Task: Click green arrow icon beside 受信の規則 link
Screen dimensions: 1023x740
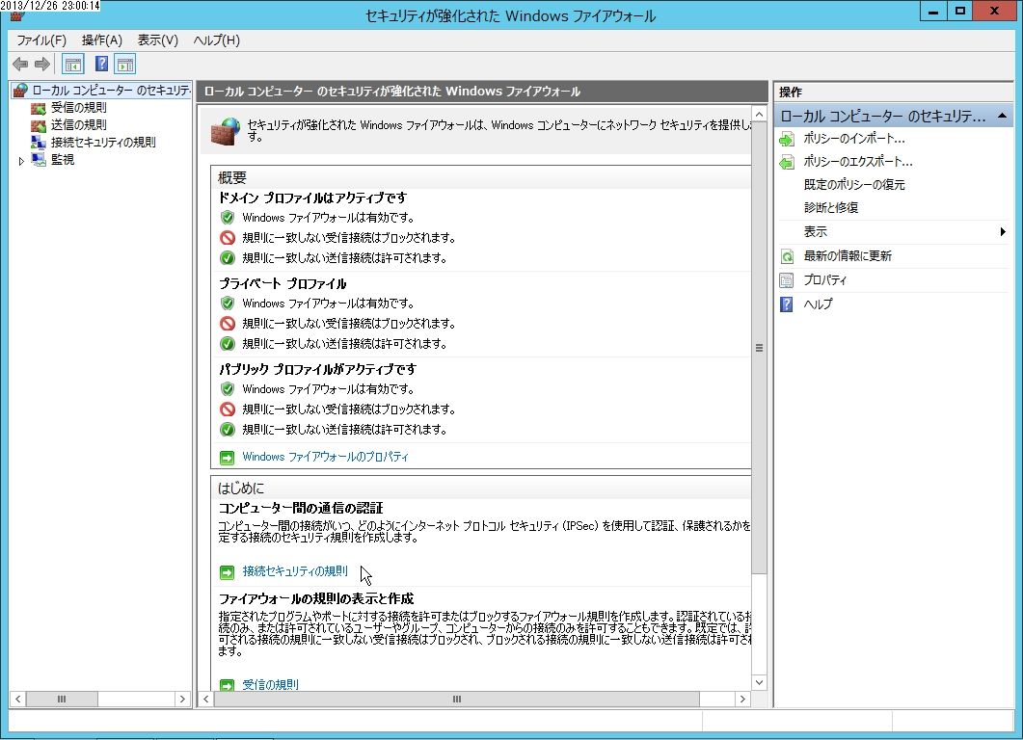Action: pos(227,685)
